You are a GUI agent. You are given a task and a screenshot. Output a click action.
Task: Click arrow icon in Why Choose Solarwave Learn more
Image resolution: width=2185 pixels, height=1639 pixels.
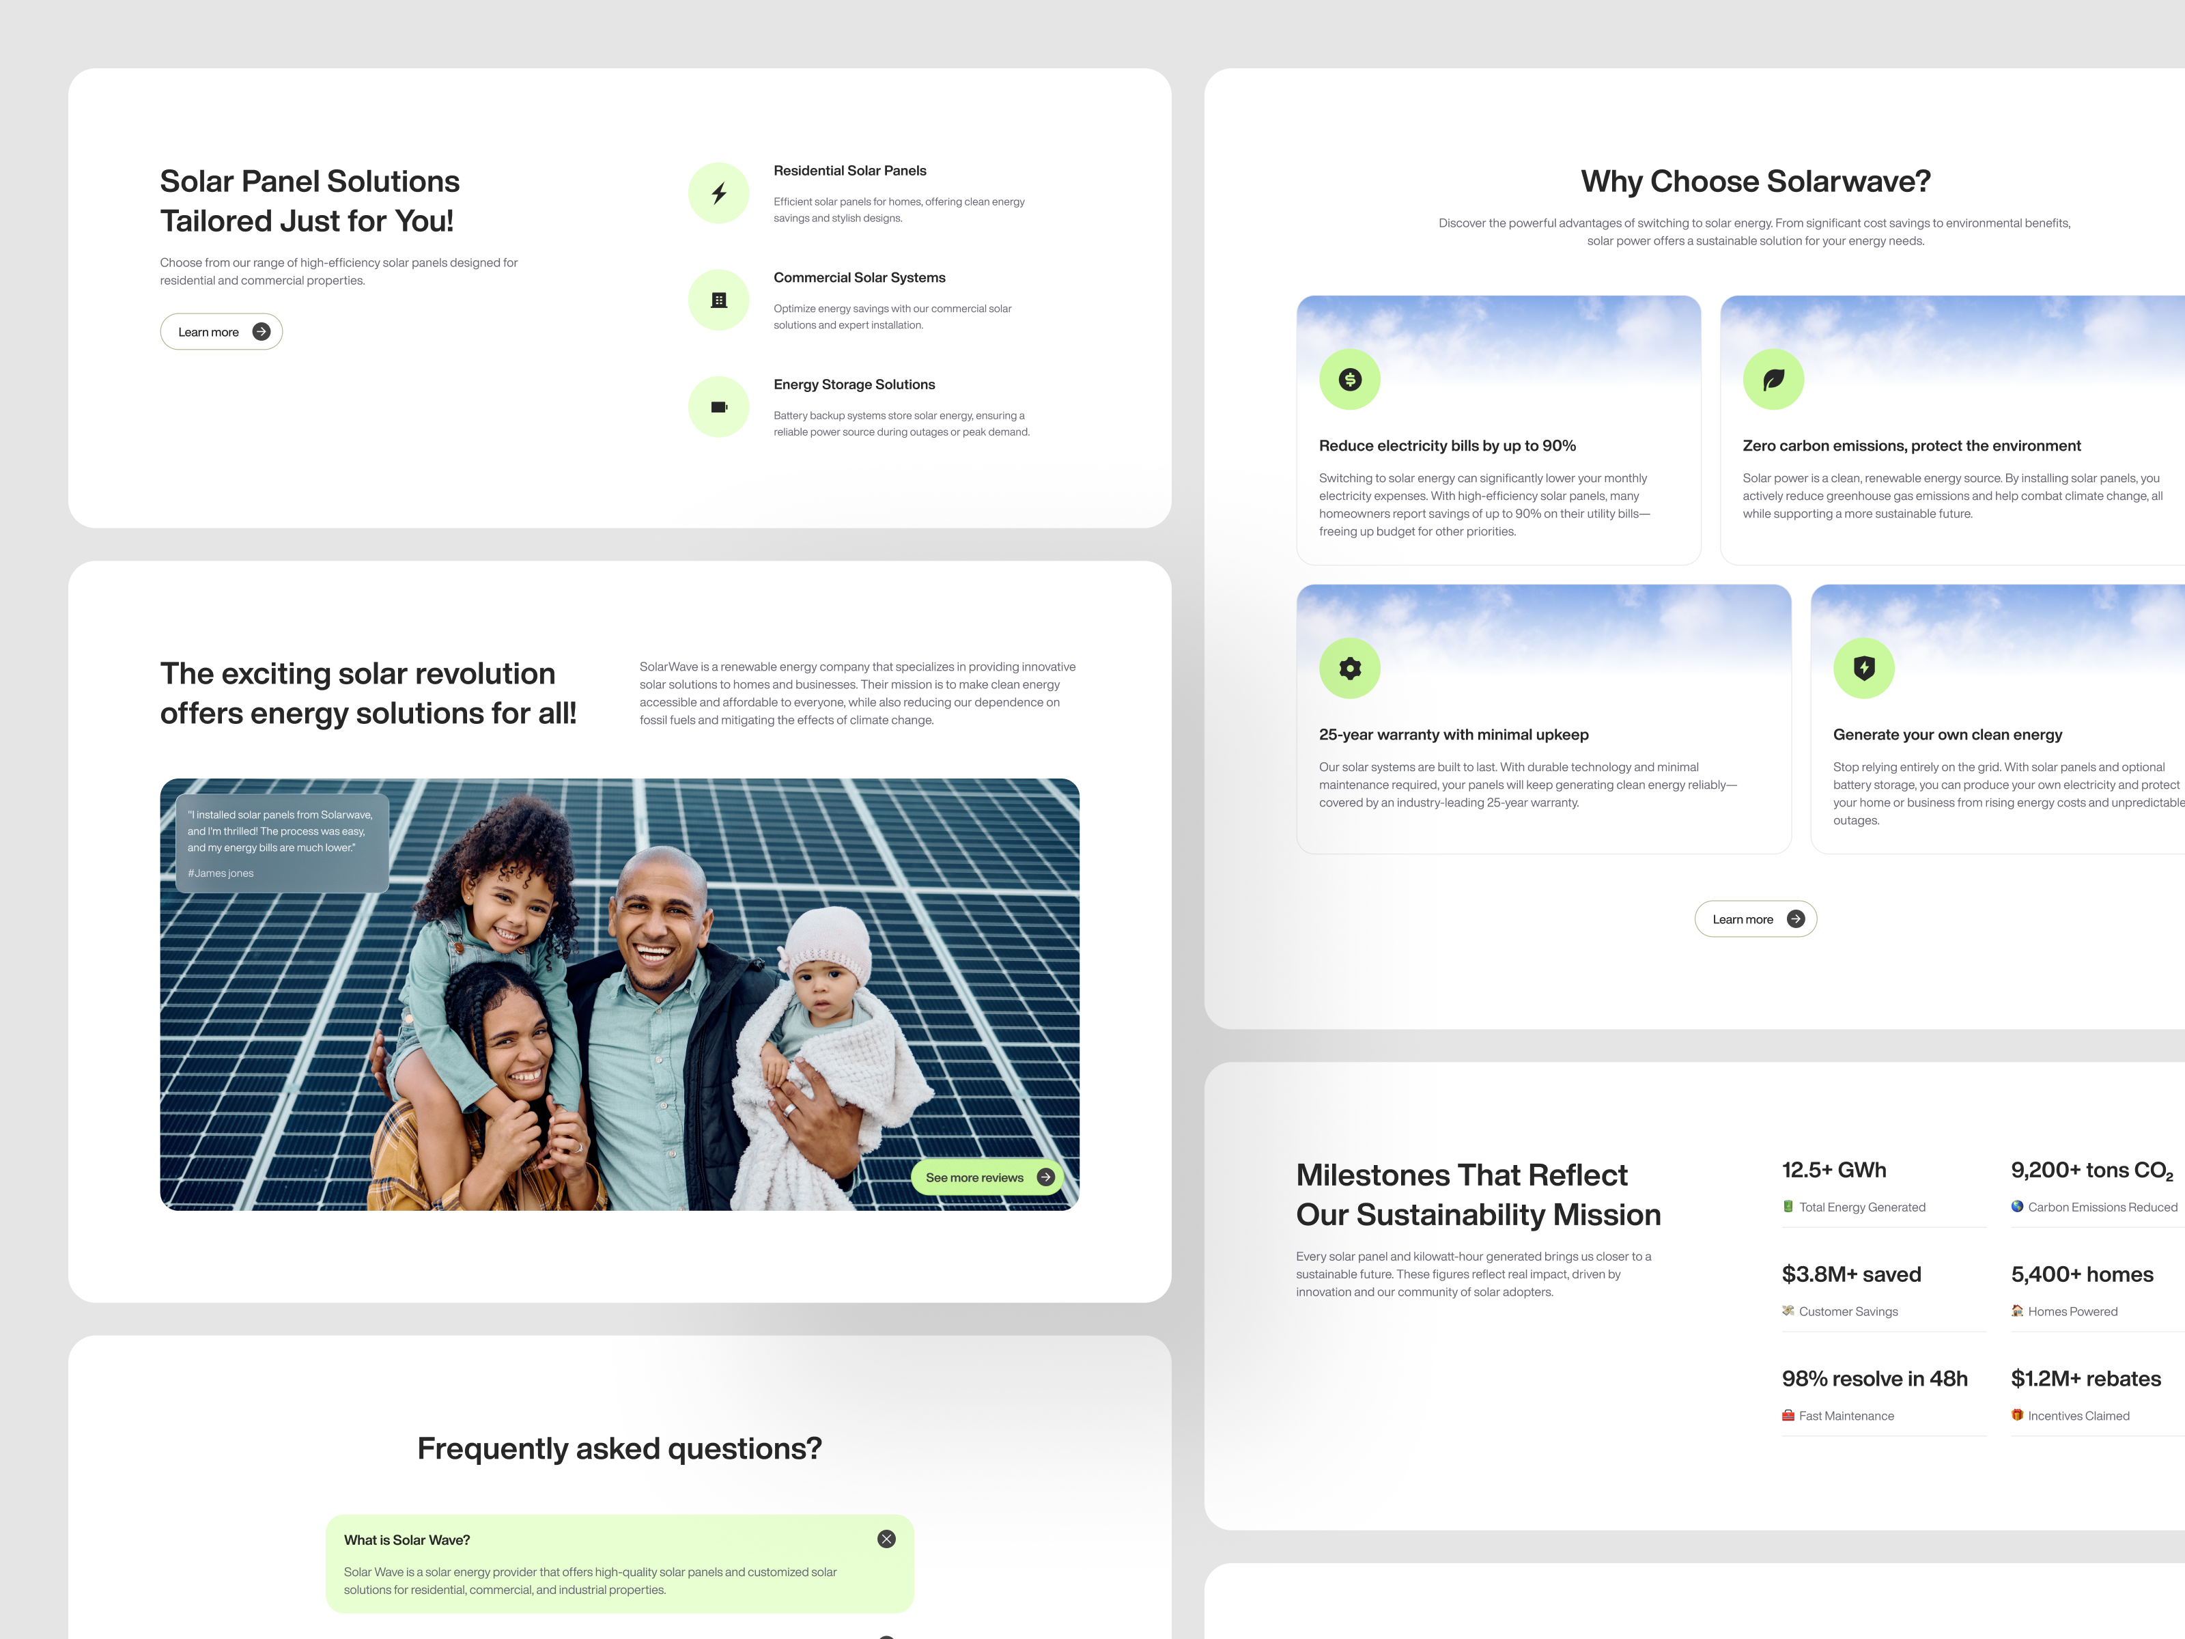point(1796,919)
